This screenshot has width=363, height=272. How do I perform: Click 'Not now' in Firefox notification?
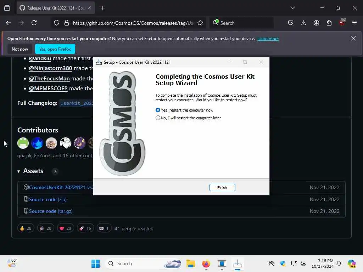tap(20, 49)
